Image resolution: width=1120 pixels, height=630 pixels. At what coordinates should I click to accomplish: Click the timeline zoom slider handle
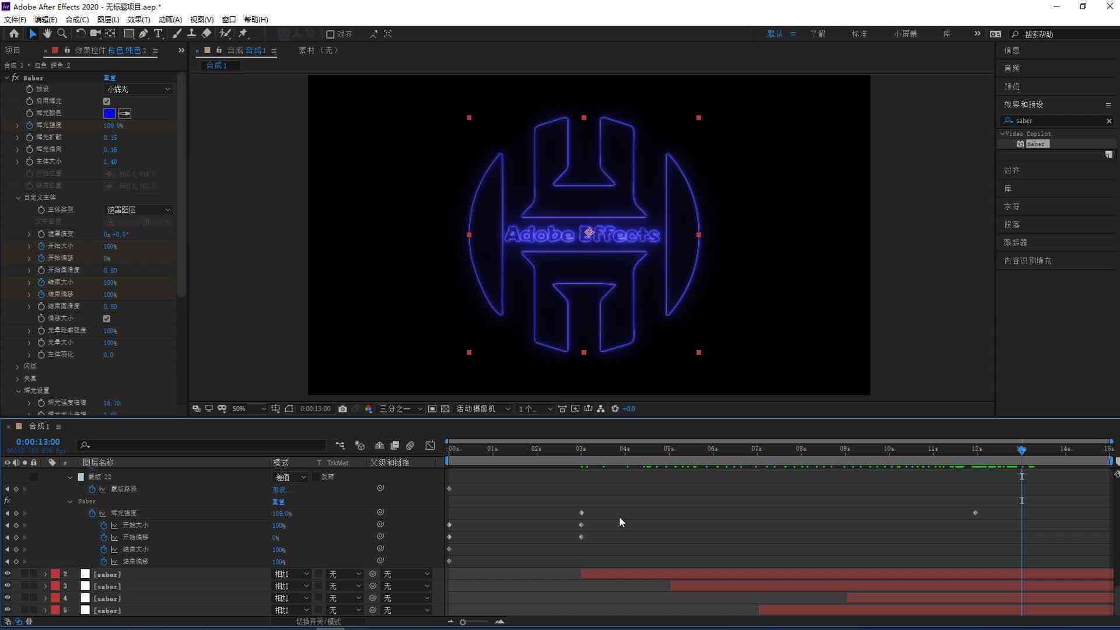click(463, 622)
